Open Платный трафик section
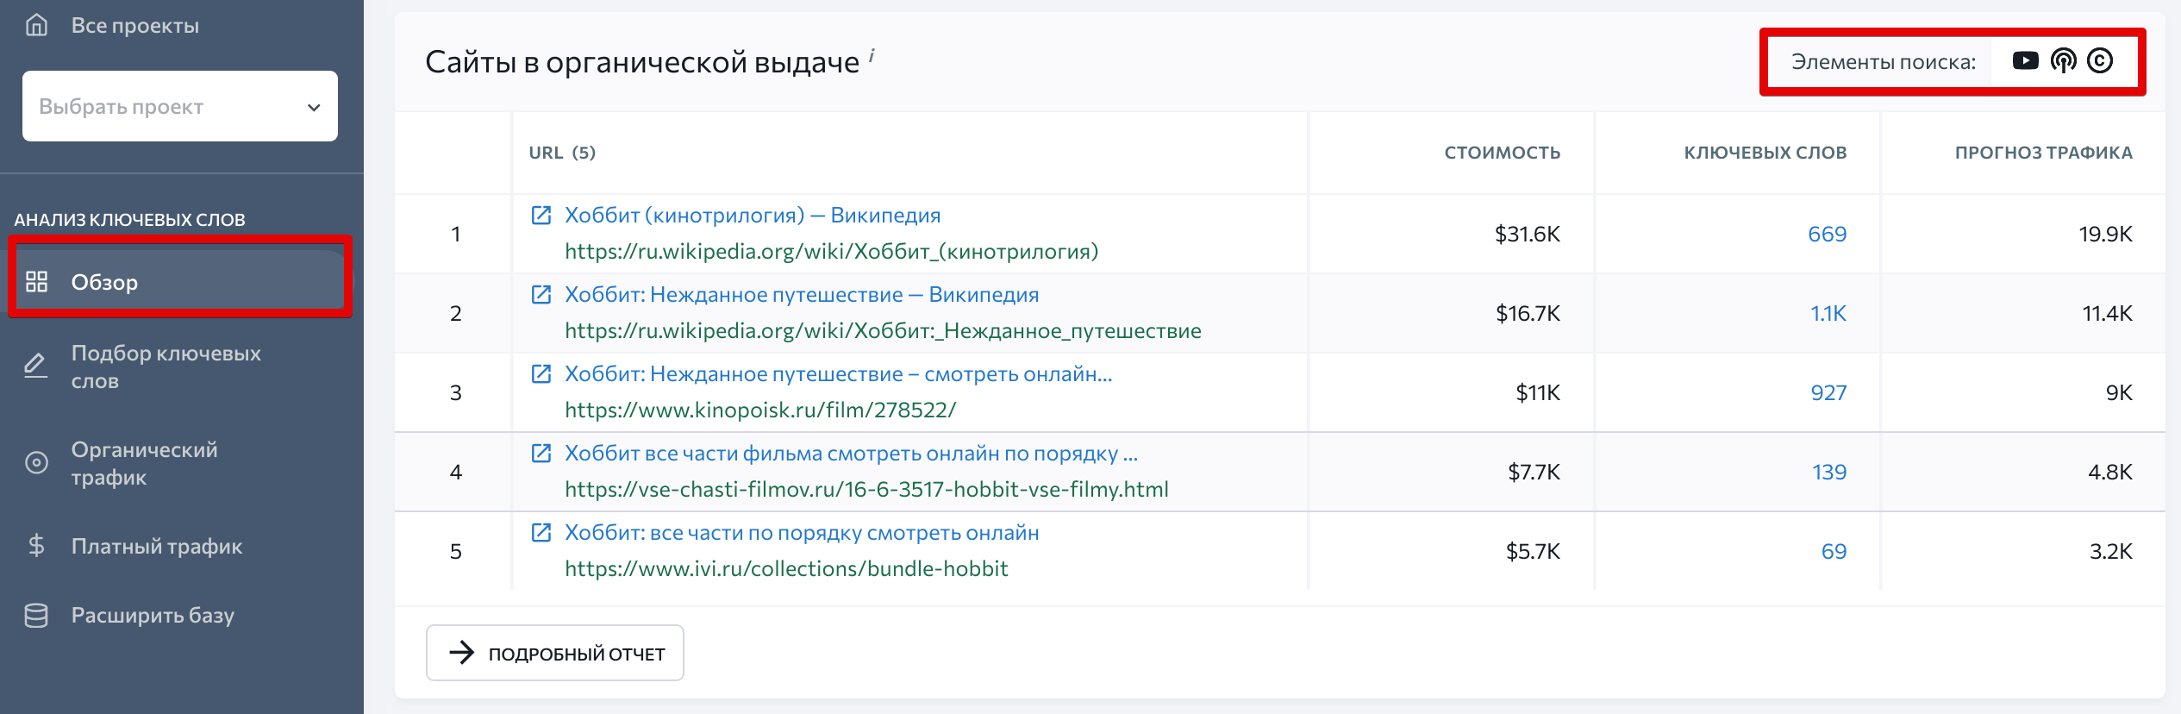Screen dimensions: 2181x714 point(157,546)
